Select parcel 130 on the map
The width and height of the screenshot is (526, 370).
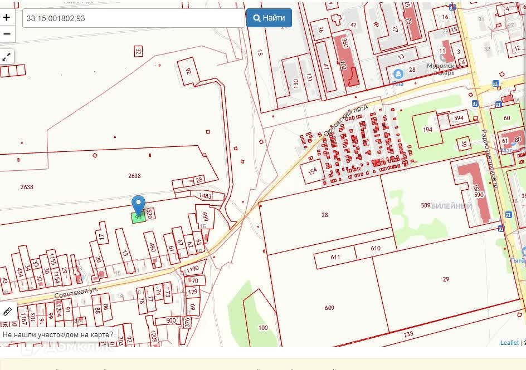[x=295, y=83]
